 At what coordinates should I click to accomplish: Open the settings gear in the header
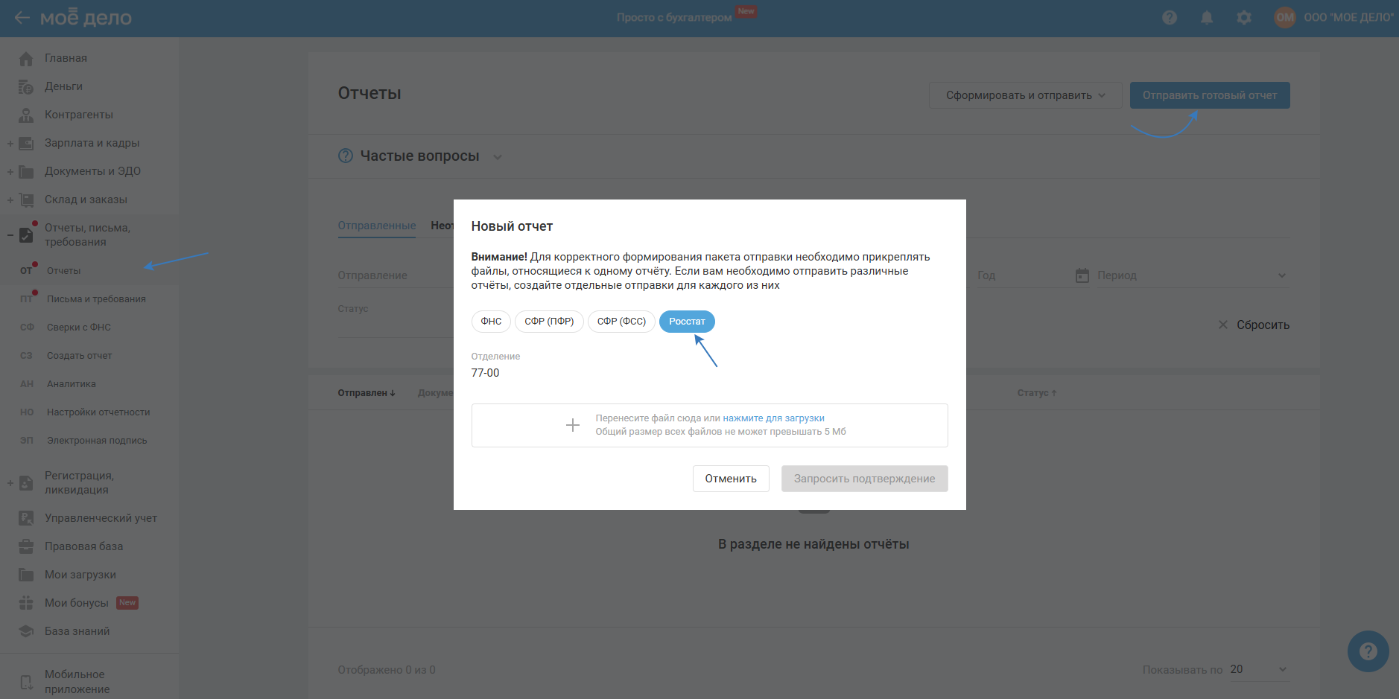click(x=1244, y=17)
